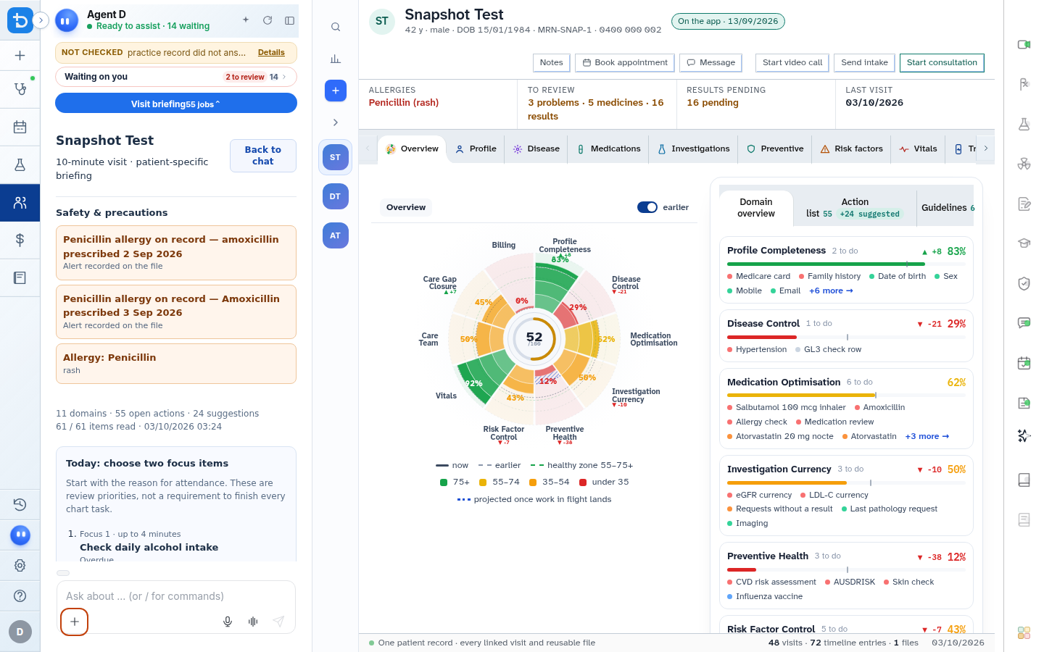1044x652 pixels.
Task: Open the calendar icon in left sidebar
Action: pos(20,128)
